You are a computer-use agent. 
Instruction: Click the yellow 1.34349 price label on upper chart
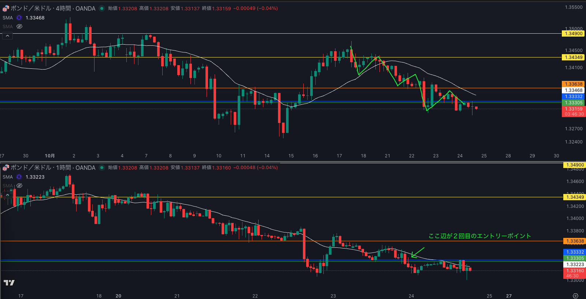(x=573, y=57)
